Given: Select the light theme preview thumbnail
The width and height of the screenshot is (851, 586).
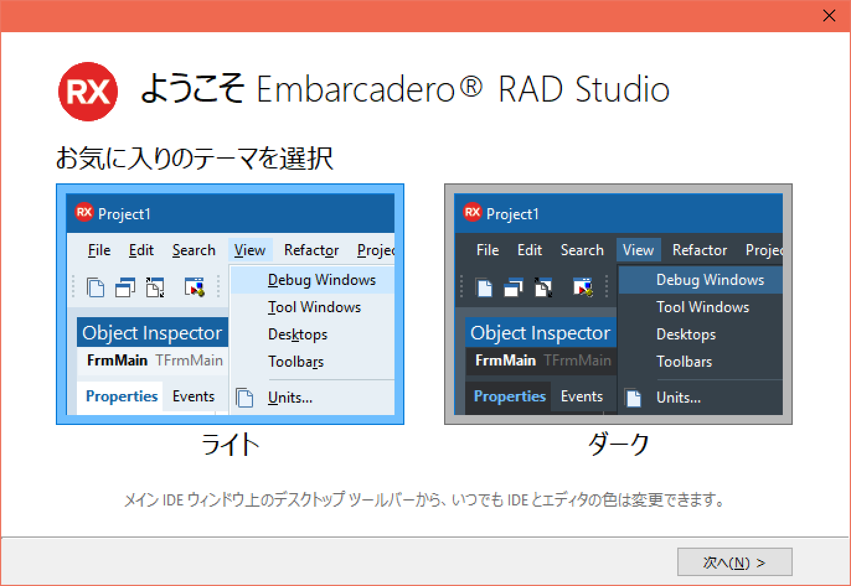Looking at the screenshot, I should (230, 304).
